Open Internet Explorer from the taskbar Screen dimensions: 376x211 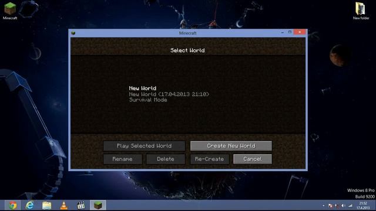click(30, 205)
